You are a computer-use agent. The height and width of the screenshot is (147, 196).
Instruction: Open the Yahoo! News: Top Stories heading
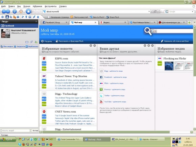[x=71, y=76]
